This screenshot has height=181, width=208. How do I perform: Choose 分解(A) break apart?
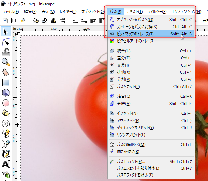pyautogui.click(x=151, y=104)
